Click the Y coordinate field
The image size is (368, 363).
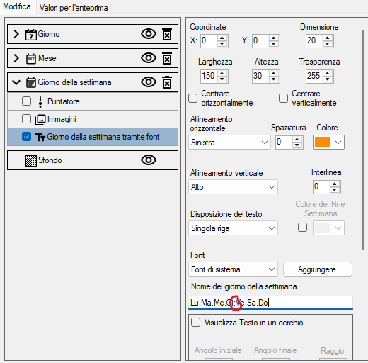tap(260, 41)
